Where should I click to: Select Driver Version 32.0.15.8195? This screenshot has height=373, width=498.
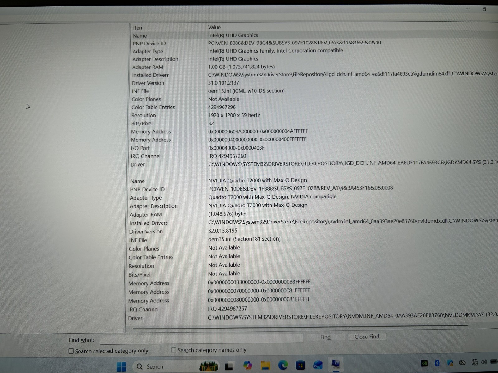point(223,231)
